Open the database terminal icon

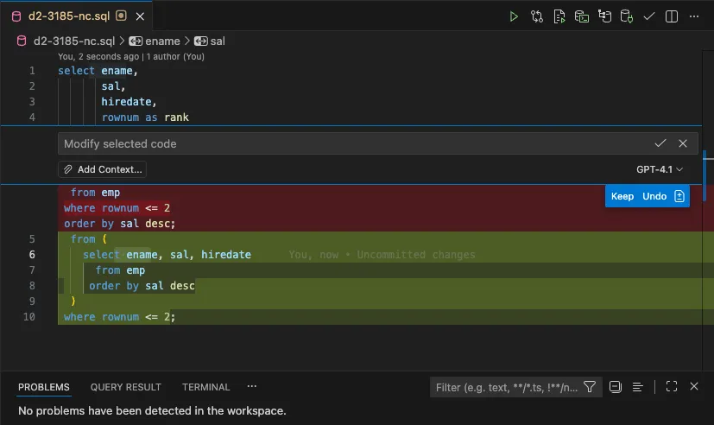click(x=582, y=16)
